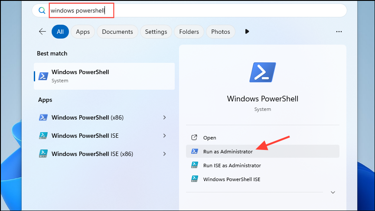Screen dimensions: 375x211
Task: Click Windows PowerShell ISE (x86) icon
Action: click(x=43, y=154)
